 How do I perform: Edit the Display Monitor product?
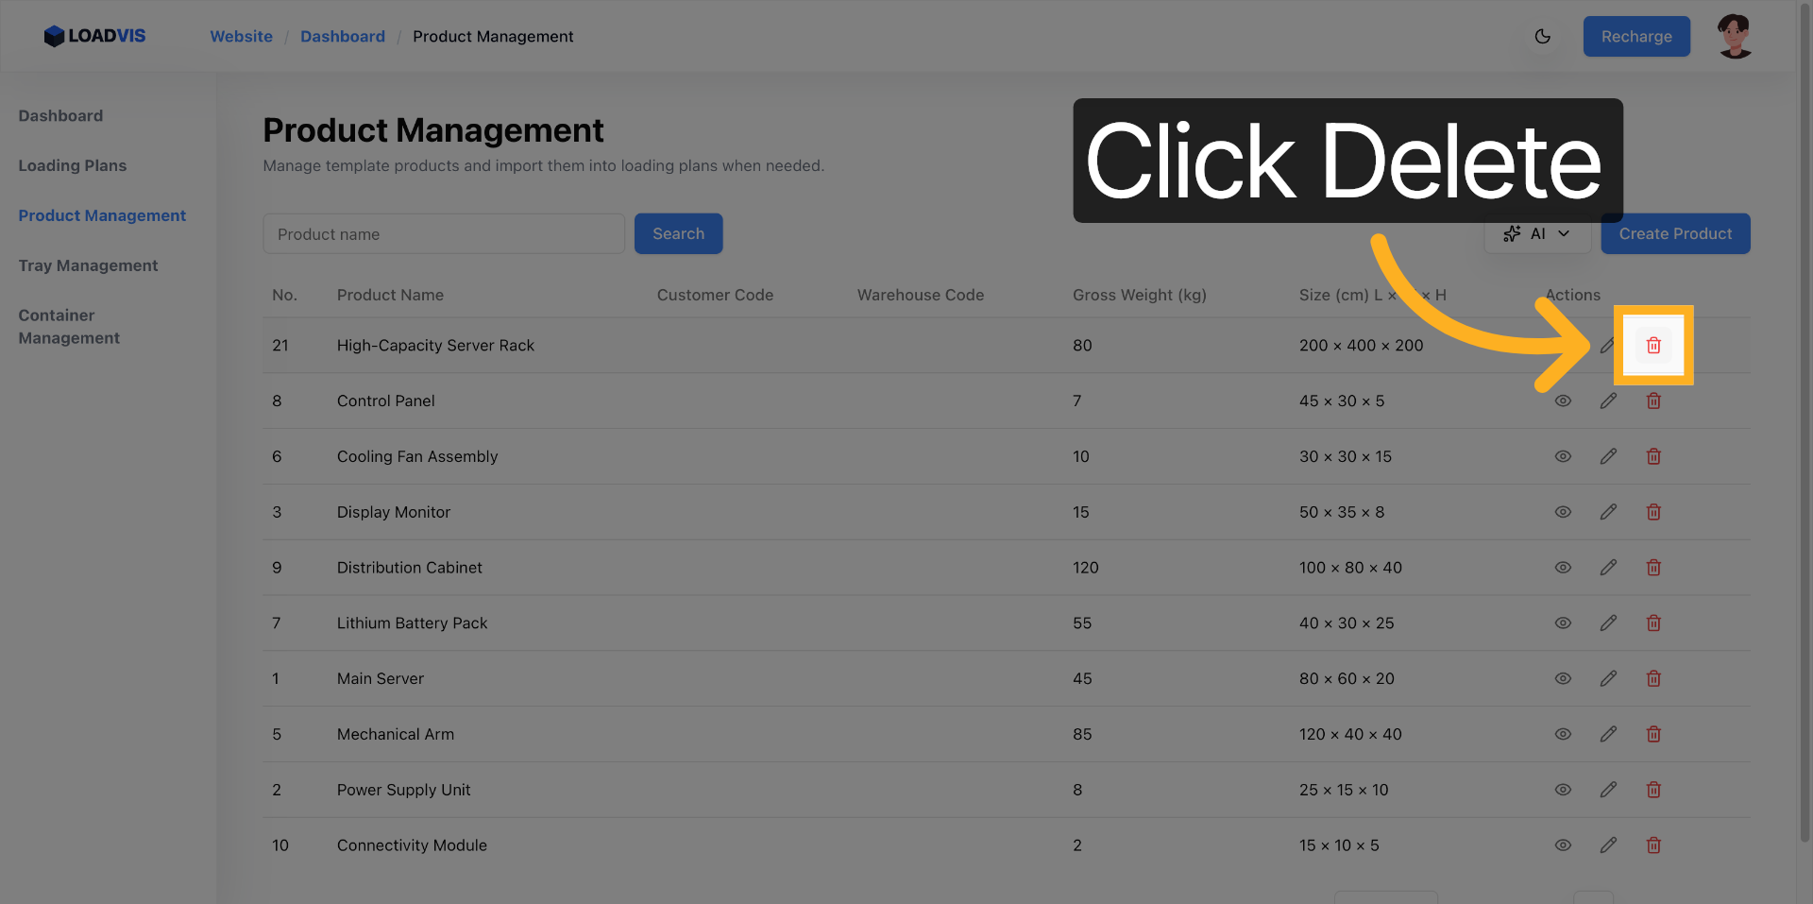(1608, 512)
